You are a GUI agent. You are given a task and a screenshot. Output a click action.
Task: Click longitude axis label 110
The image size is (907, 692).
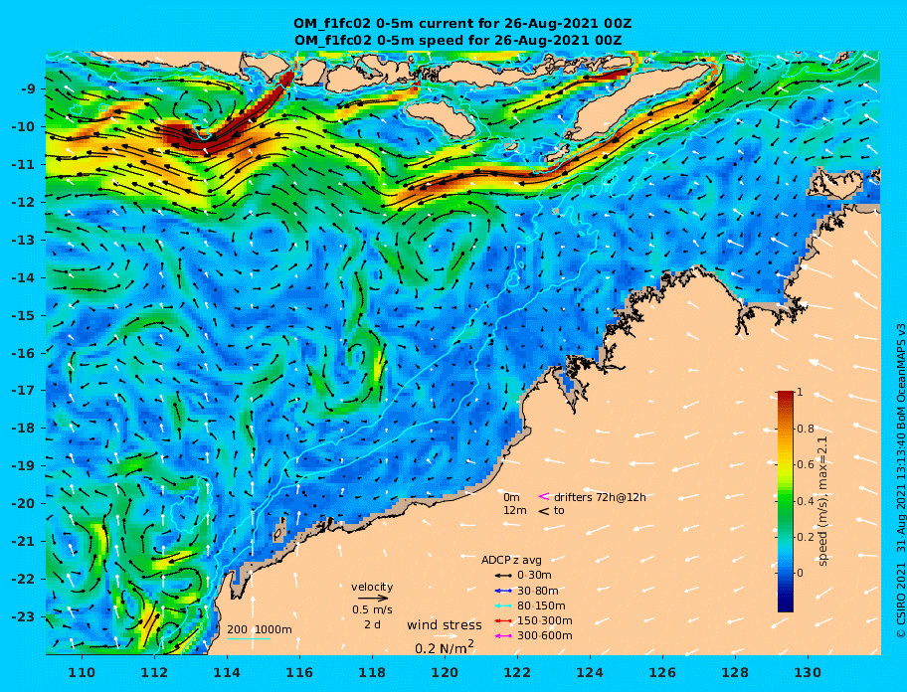pos(82,672)
